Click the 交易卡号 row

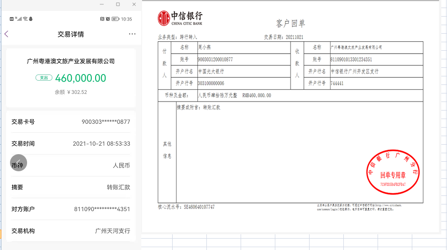pos(70,122)
